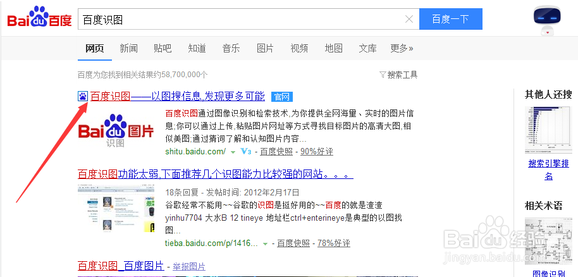Clear the search box with the X icon

click(409, 19)
